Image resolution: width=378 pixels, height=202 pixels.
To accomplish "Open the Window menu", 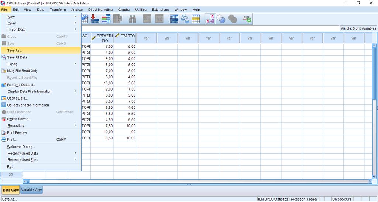I will tap(181, 10).
